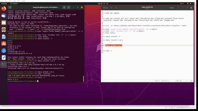198x111 pixels.
Task: Click the power icon in the top bar
Action: pos(193,4)
